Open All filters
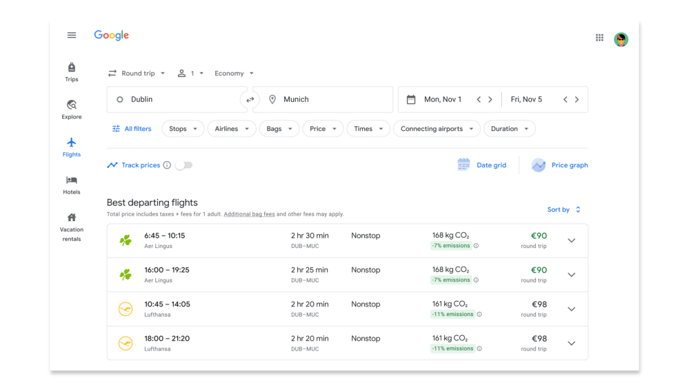The width and height of the screenshot is (689, 387). point(132,129)
